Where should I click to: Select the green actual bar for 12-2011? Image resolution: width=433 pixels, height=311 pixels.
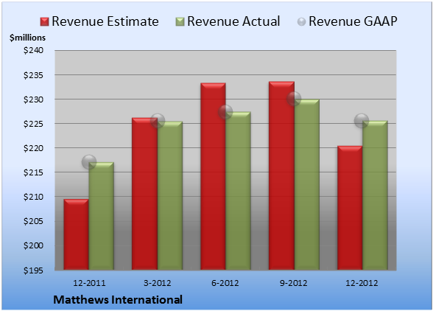click(x=102, y=216)
